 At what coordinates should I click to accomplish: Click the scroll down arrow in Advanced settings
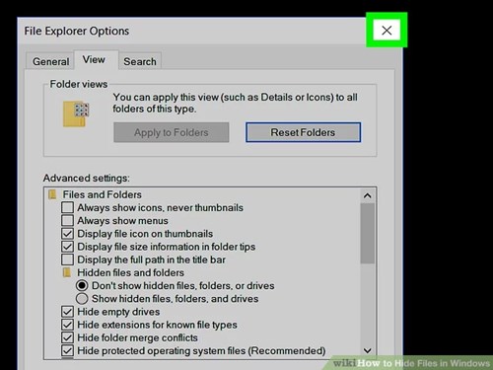[x=368, y=350]
